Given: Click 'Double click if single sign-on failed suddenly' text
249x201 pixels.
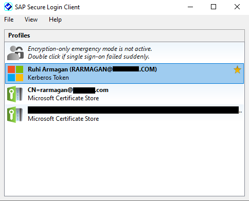Looking at the screenshot, I should point(88,57).
